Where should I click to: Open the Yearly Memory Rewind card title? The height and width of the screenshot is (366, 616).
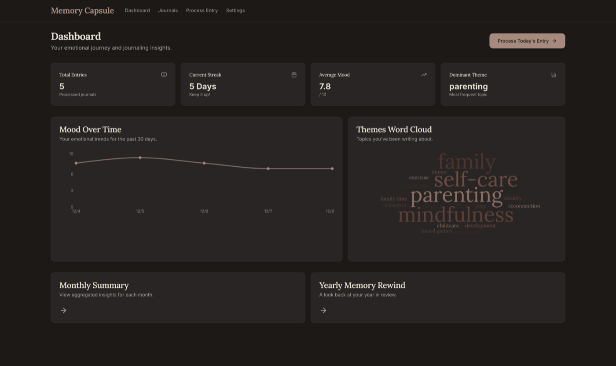tap(362, 285)
